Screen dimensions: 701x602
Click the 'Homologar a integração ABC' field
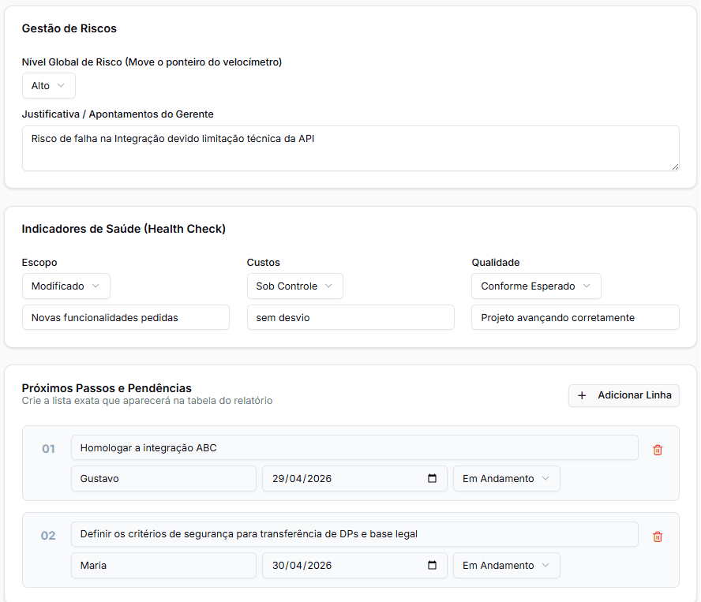pyautogui.click(x=354, y=447)
